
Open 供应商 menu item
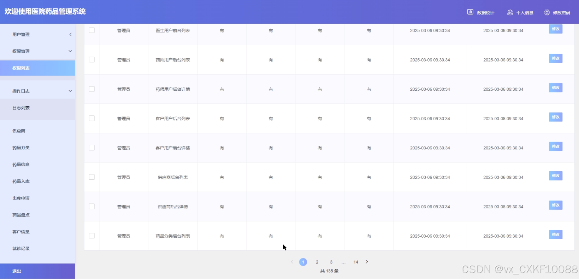[x=37, y=131]
